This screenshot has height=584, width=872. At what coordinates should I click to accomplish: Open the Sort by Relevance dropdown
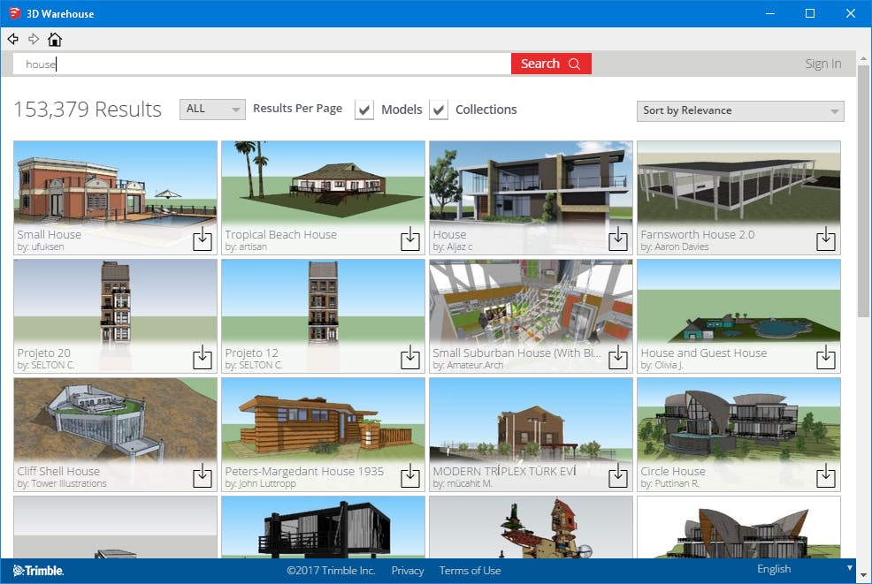coord(740,110)
